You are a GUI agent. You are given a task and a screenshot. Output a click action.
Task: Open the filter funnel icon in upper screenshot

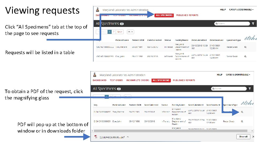[253, 24]
